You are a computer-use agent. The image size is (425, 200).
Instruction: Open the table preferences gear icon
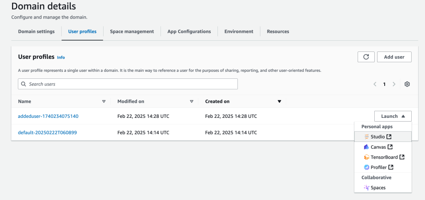tap(407, 84)
